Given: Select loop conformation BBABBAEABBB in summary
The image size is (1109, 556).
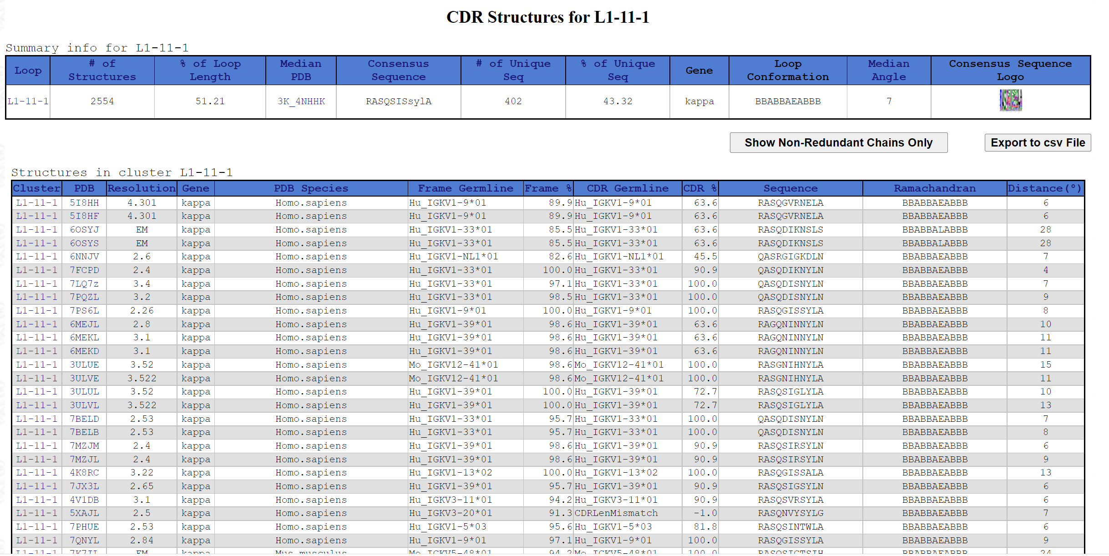Looking at the screenshot, I should click(x=788, y=101).
